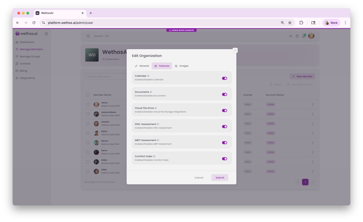
Task: Disable the Calendar feature toggle
Action: pos(224,78)
